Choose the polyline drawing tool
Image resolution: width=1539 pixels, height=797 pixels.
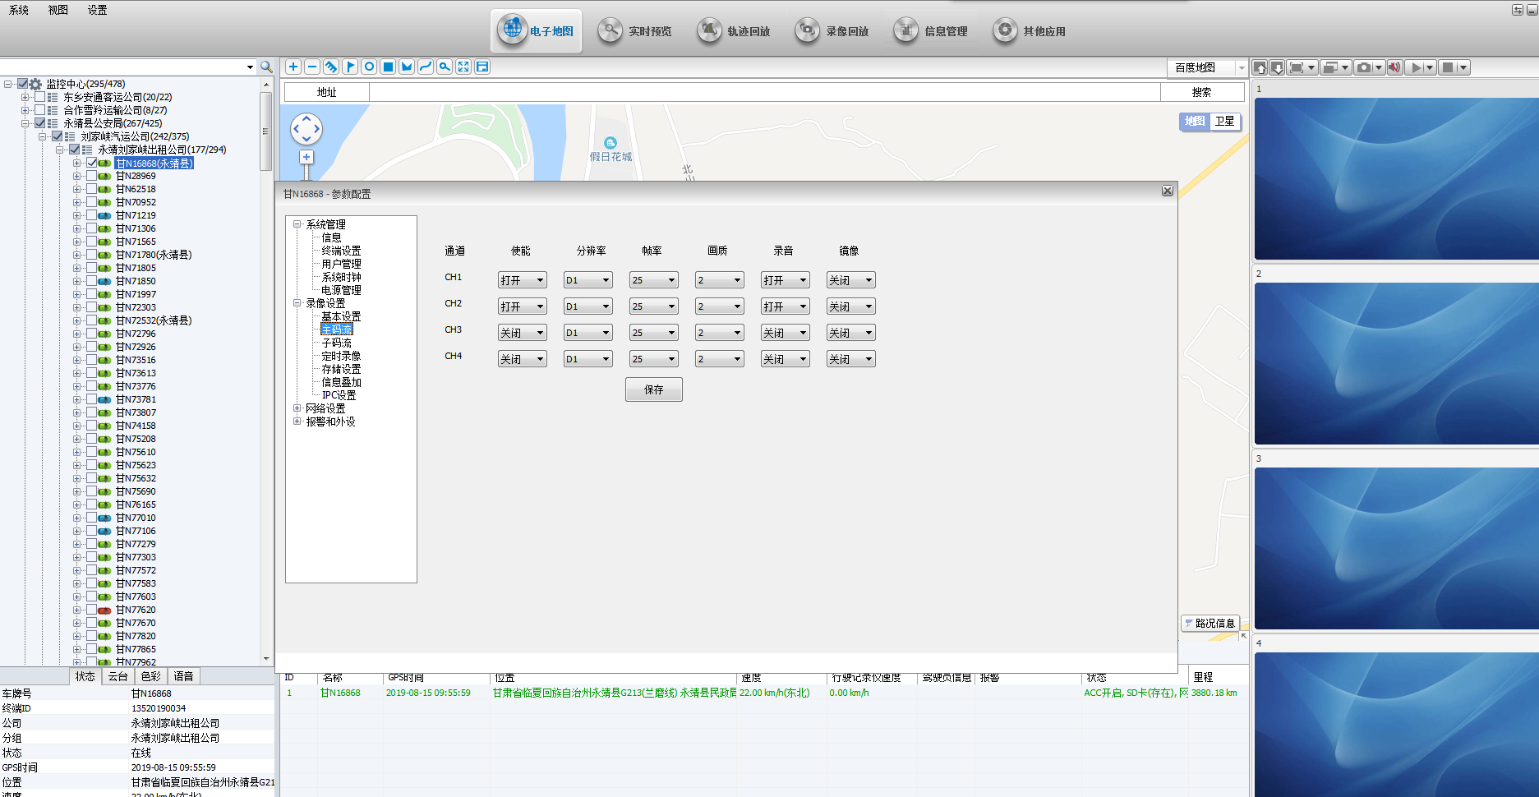coord(426,67)
